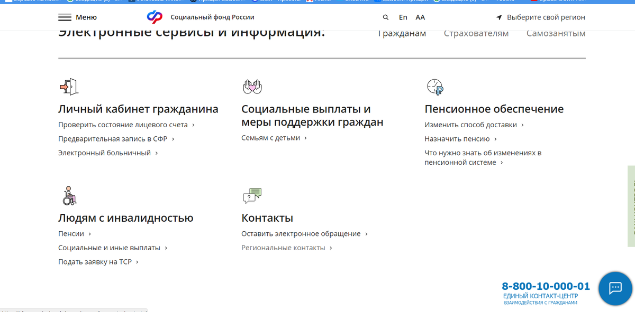
Task: Open изменения в пенсионной системе link
Action: [x=483, y=157]
